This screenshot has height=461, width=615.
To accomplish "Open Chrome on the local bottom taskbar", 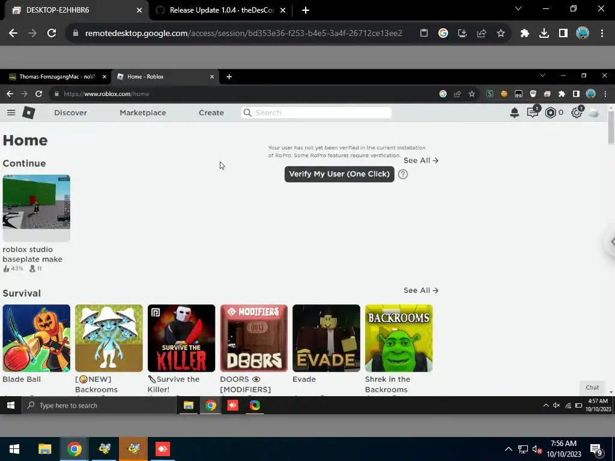I will point(74,449).
